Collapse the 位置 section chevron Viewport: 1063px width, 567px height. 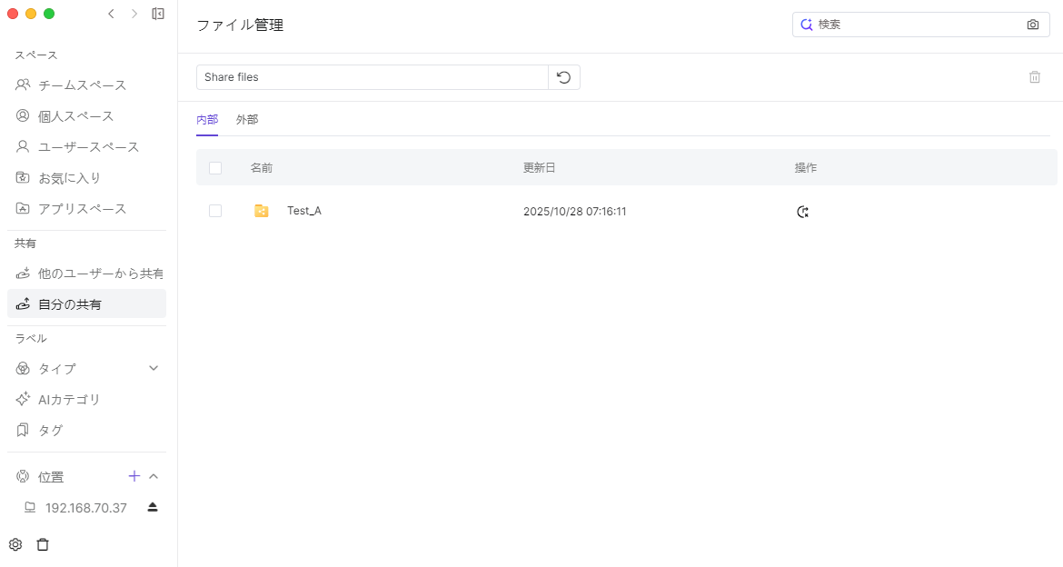(154, 476)
